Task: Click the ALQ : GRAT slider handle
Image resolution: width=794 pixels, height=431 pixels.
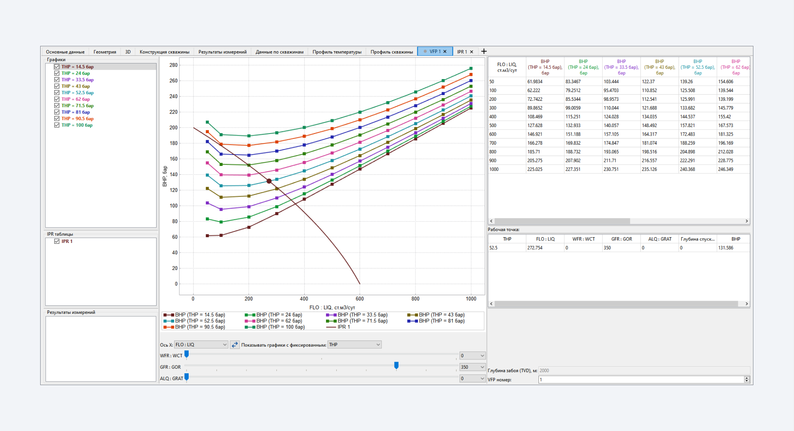Action: 187,377
